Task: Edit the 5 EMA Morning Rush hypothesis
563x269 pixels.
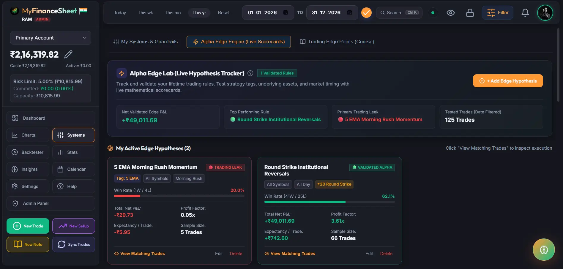Action: point(219,254)
